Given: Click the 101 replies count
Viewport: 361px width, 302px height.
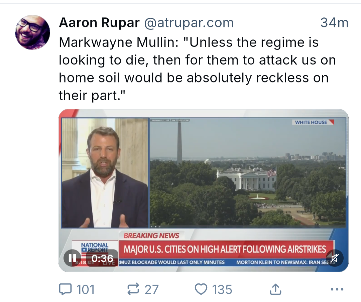Looking at the screenshot, I should [86, 289].
